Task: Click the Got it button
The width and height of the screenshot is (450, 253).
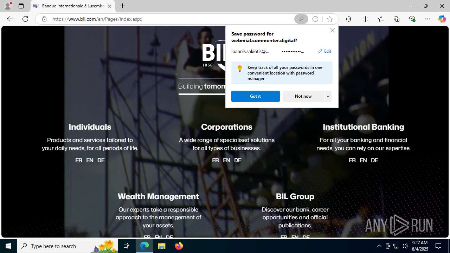Action: [x=256, y=96]
